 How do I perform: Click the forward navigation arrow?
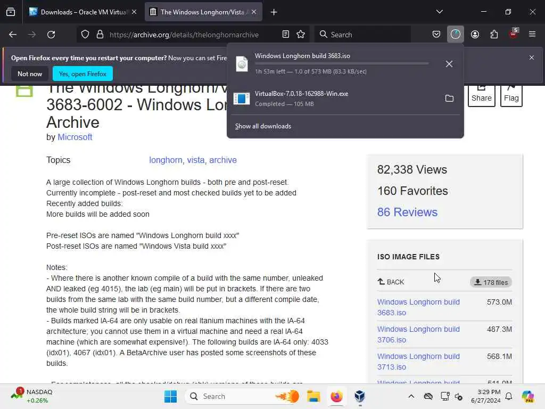32,35
